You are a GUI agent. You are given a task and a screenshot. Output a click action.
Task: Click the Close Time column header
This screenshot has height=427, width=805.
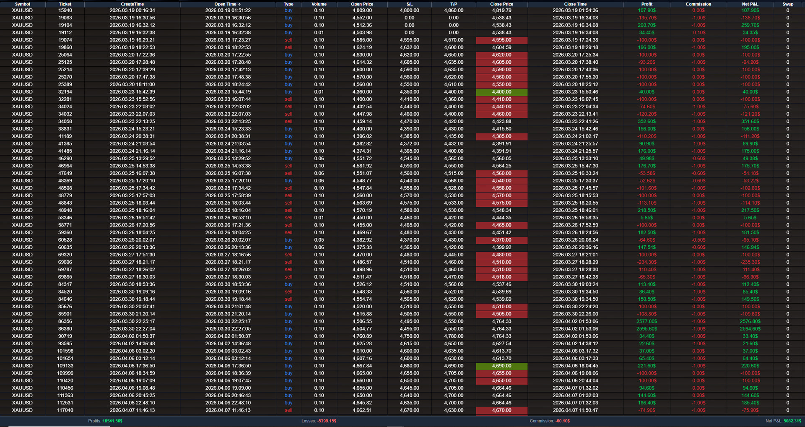pyautogui.click(x=575, y=4)
